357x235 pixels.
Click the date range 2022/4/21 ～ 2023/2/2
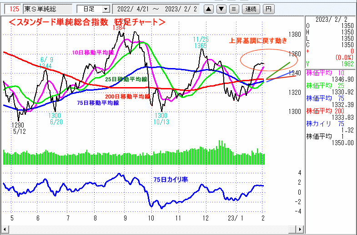[x=158, y=9]
